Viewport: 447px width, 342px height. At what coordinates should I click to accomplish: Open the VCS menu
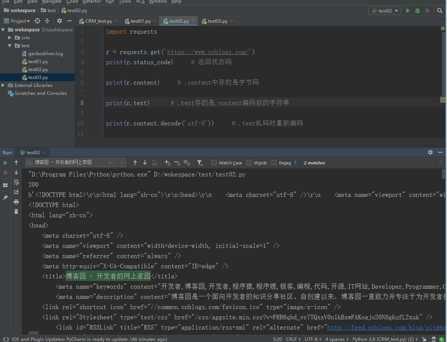[140, 2]
